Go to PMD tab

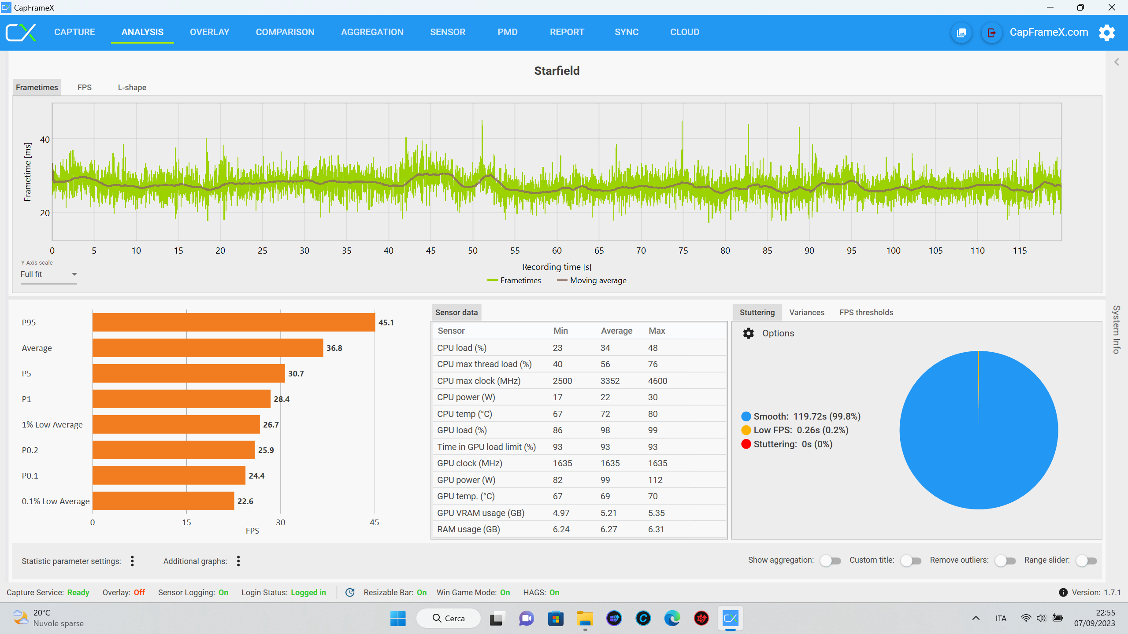point(508,32)
